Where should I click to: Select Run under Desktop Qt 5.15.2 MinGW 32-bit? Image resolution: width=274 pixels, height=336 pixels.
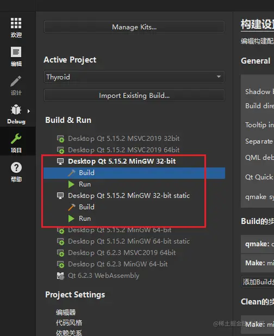(x=85, y=184)
